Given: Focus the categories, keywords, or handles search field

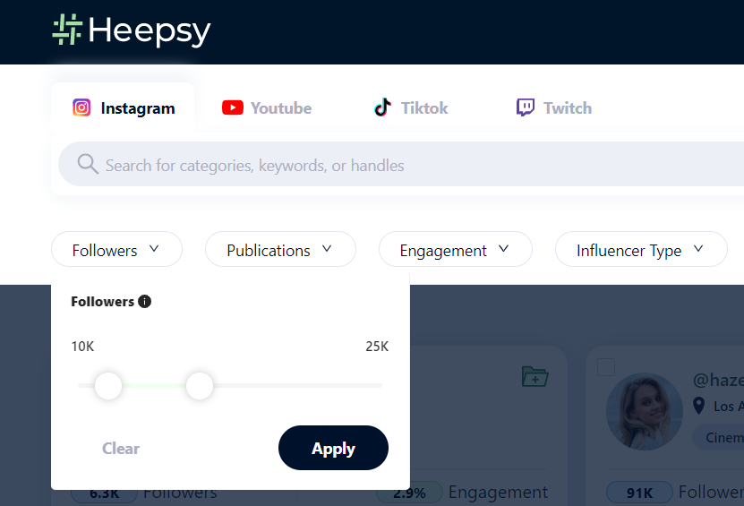Looking at the screenshot, I should click(x=401, y=164).
